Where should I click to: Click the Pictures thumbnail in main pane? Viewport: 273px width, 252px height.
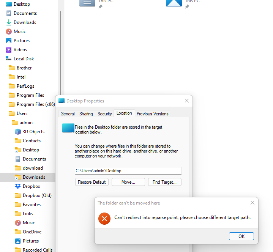(x=174, y=3)
